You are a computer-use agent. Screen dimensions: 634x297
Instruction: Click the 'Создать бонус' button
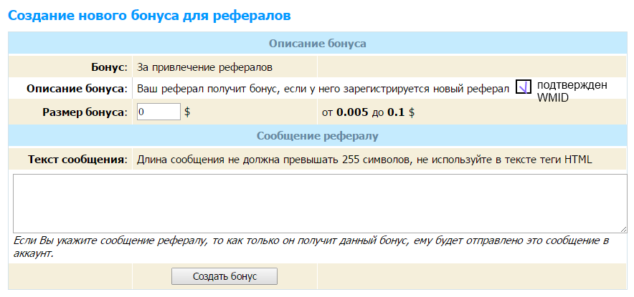(224, 276)
